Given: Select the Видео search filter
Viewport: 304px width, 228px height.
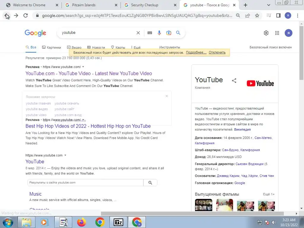Looking at the screenshot, I should pyautogui.click(x=74, y=47).
